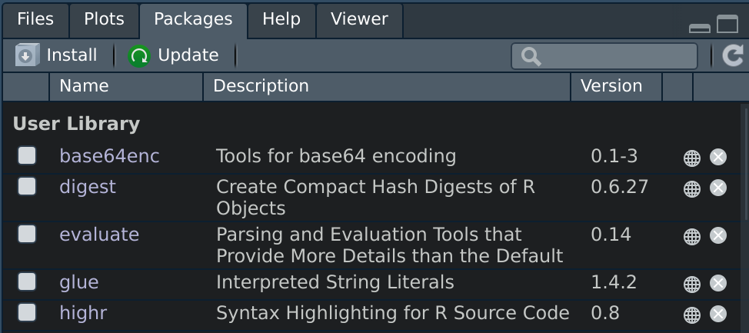The height and width of the screenshot is (333, 749).
Task: Refresh the package list
Action: coord(733,55)
